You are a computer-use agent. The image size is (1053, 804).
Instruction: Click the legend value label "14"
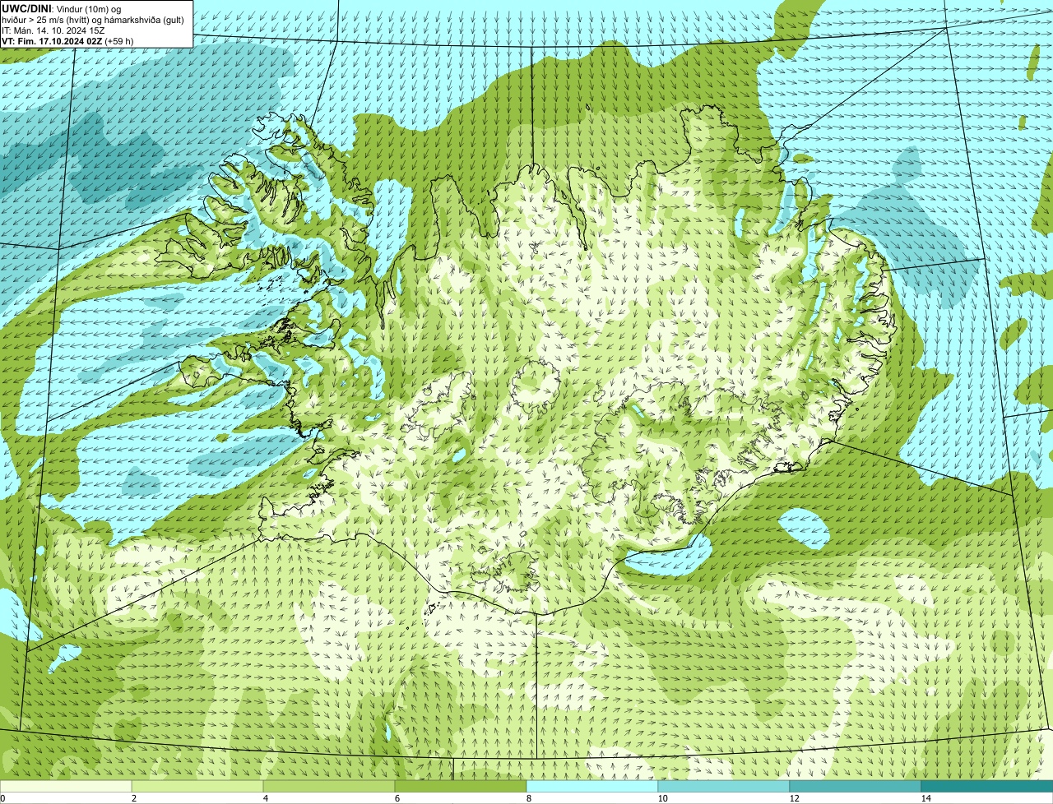(925, 798)
